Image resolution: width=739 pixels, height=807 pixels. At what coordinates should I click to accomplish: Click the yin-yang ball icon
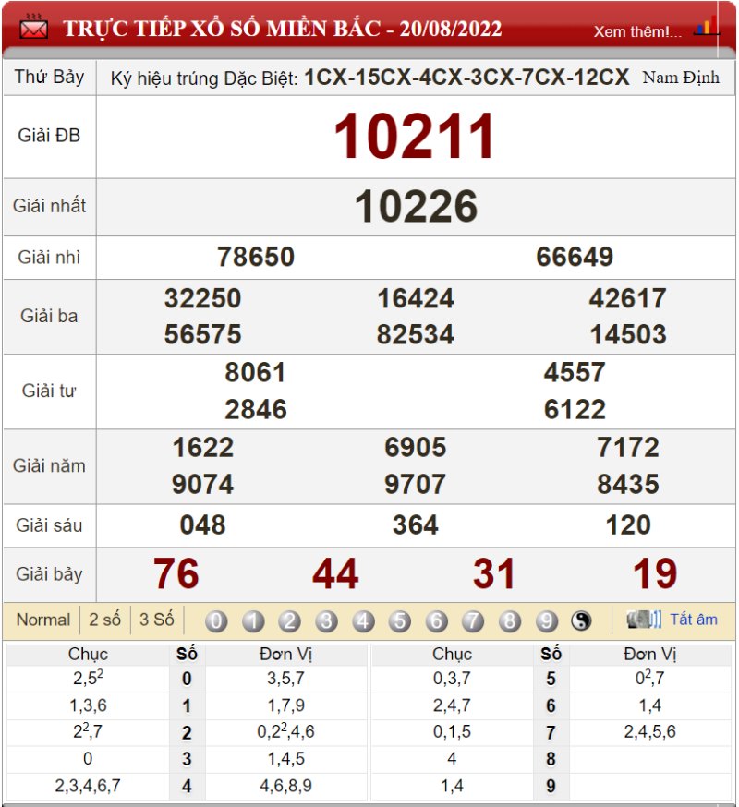[581, 621]
